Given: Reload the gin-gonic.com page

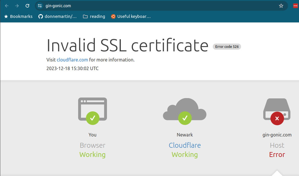Looking at the screenshot, I should tap(27, 6).
